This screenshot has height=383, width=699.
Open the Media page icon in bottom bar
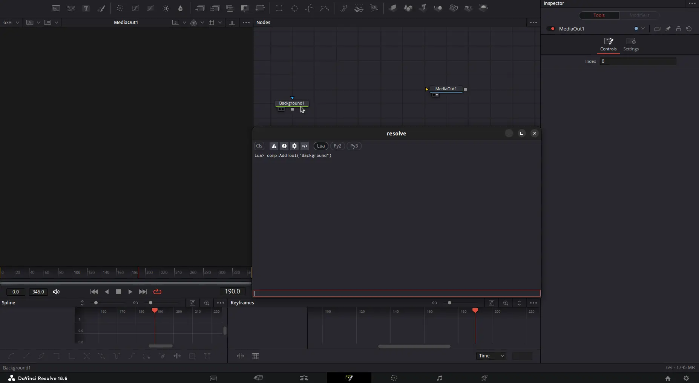coord(213,378)
